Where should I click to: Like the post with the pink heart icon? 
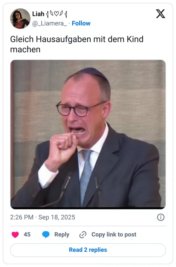tap(15, 235)
